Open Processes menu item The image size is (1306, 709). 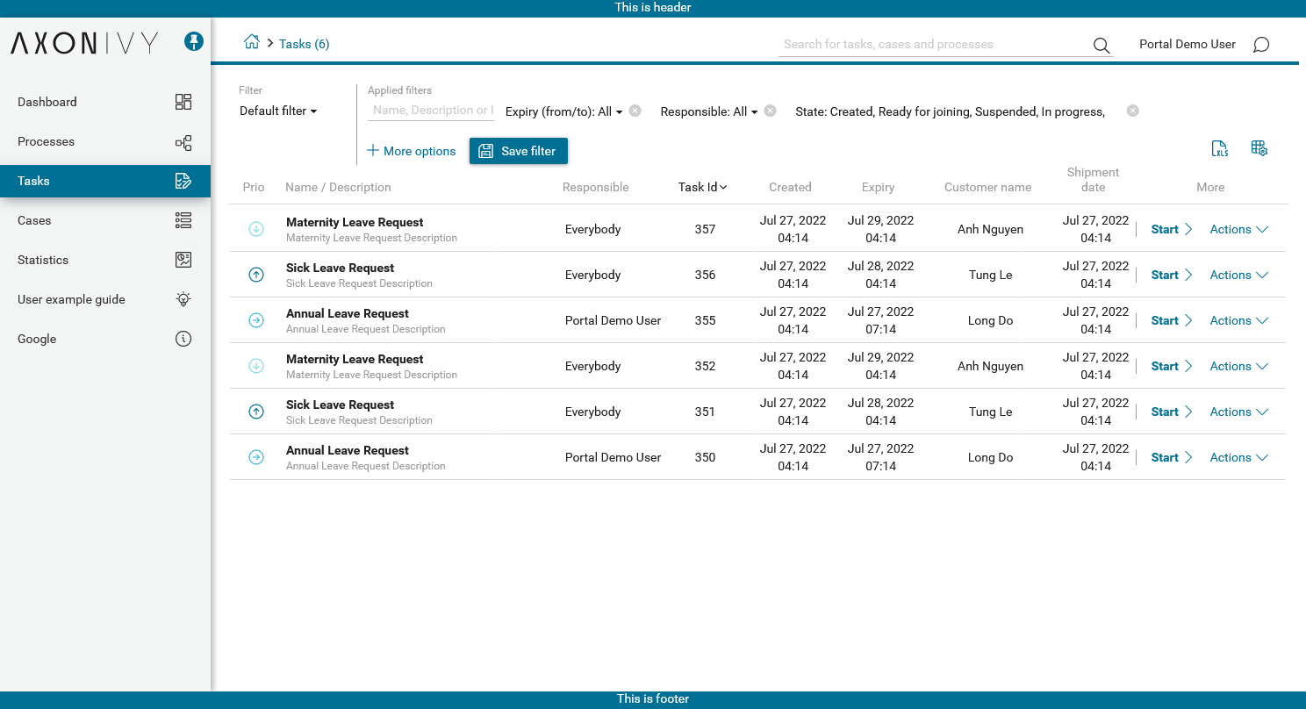click(105, 141)
